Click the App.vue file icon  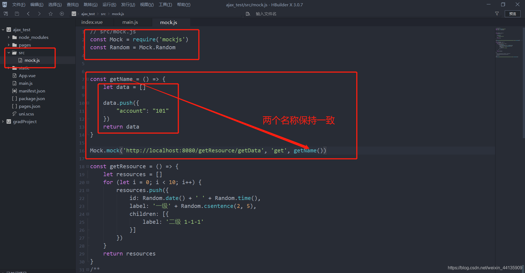point(15,75)
